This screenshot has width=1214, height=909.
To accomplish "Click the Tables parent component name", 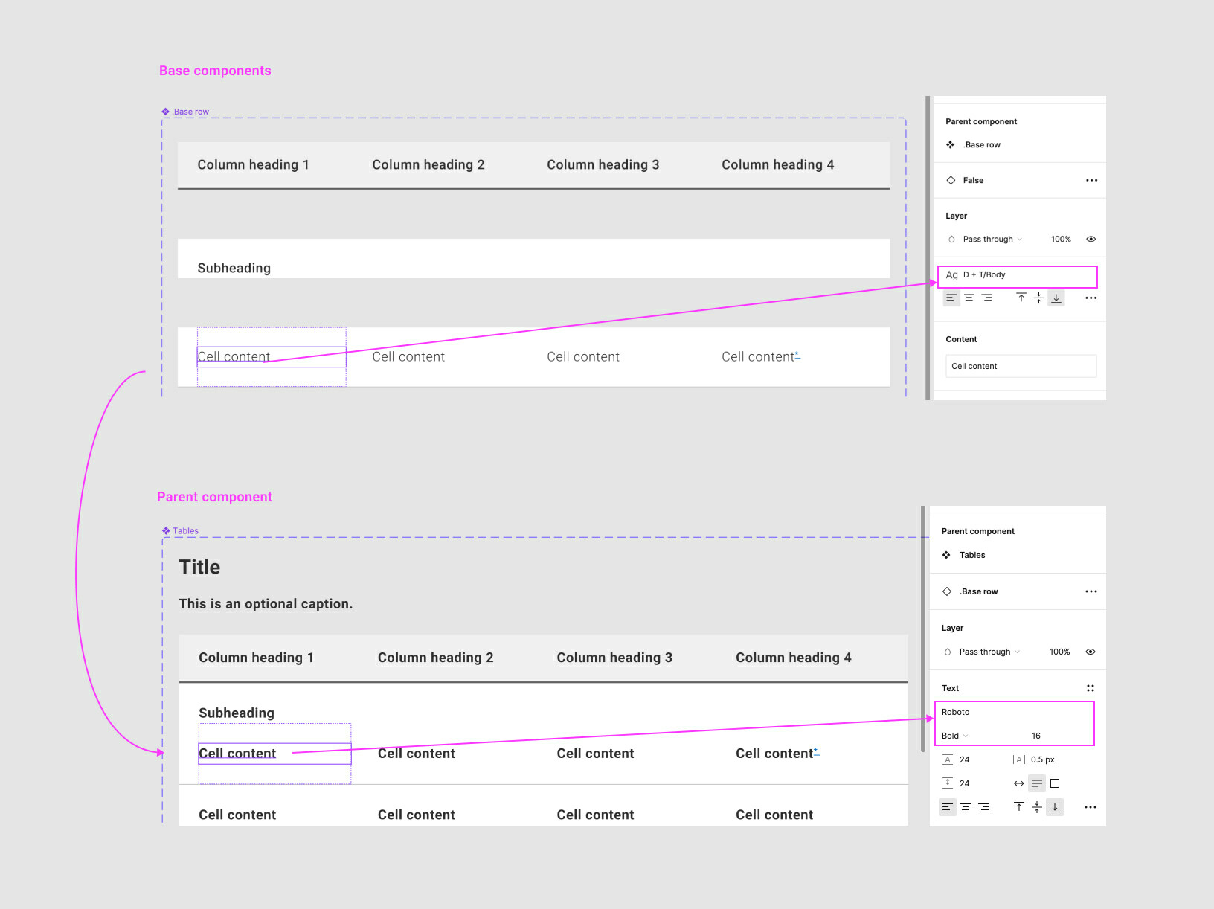I will click(x=972, y=555).
